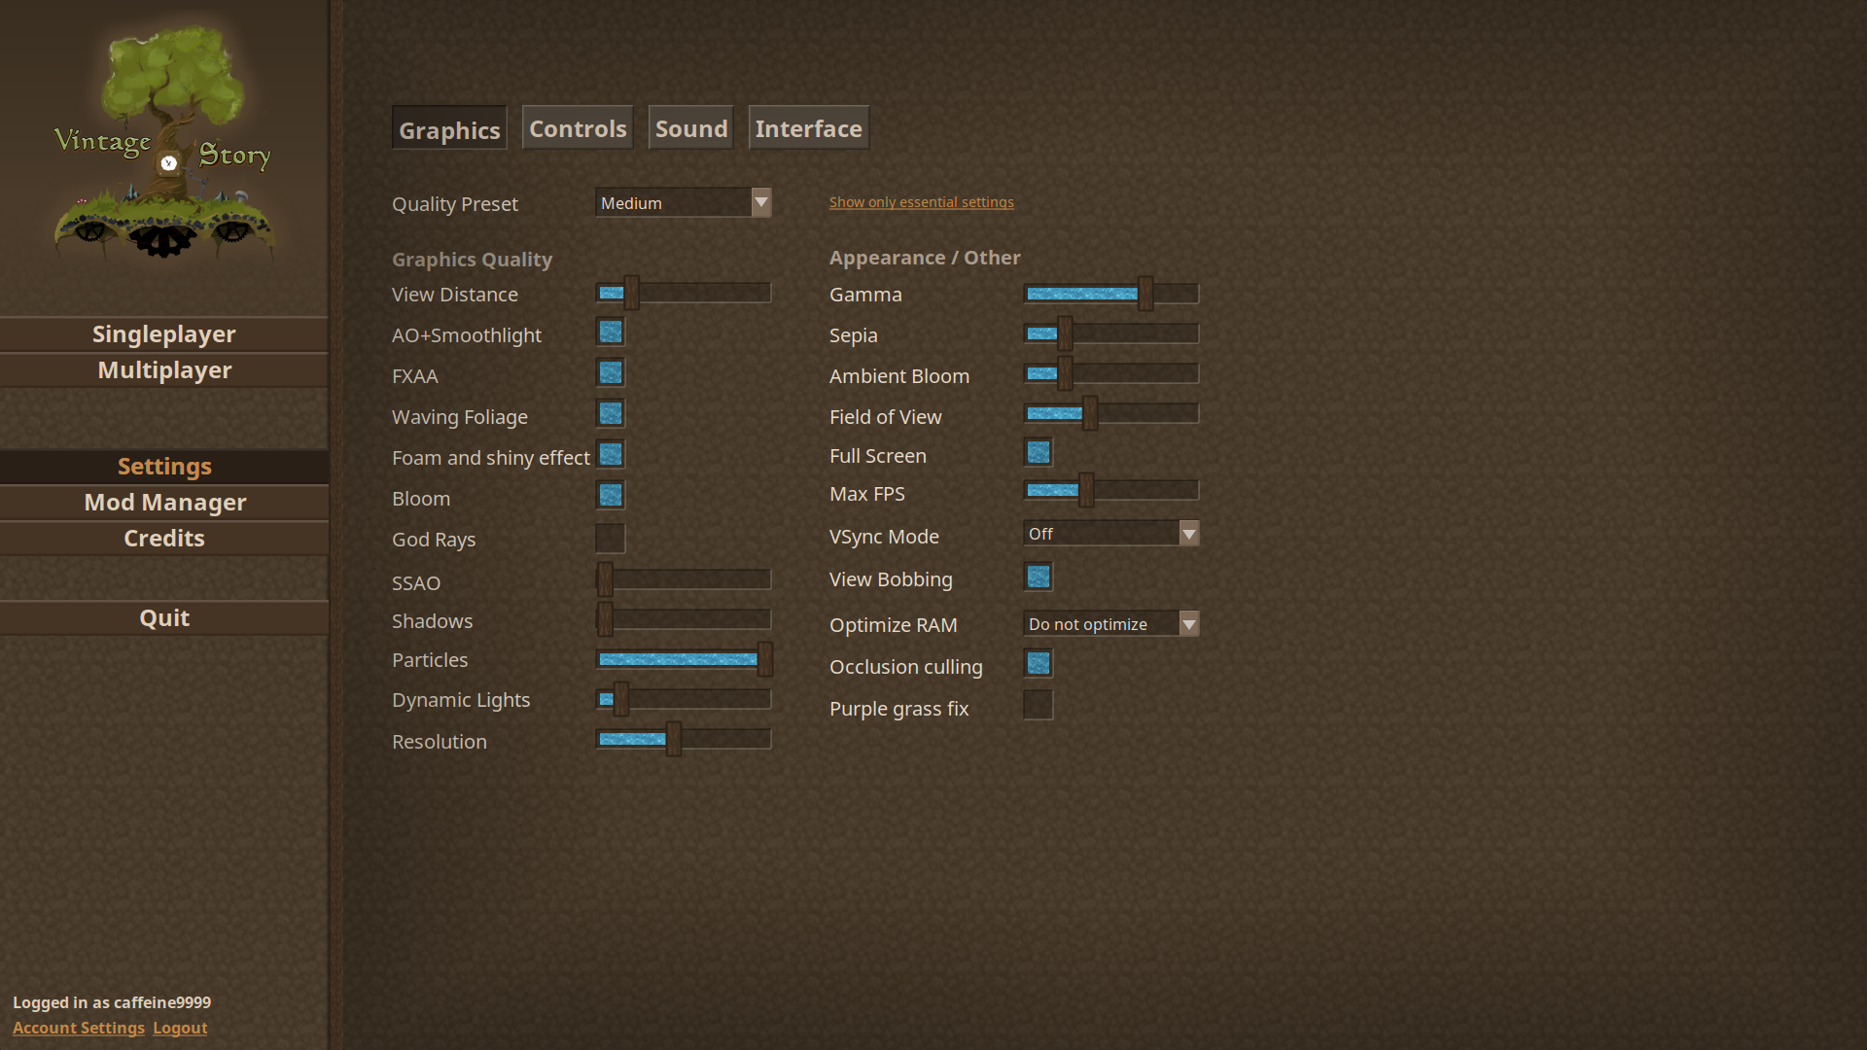Click the Vintage Story tree logo
Image resolution: width=1867 pixels, height=1050 pixels.
pyautogui.click(x=164, y=141)
